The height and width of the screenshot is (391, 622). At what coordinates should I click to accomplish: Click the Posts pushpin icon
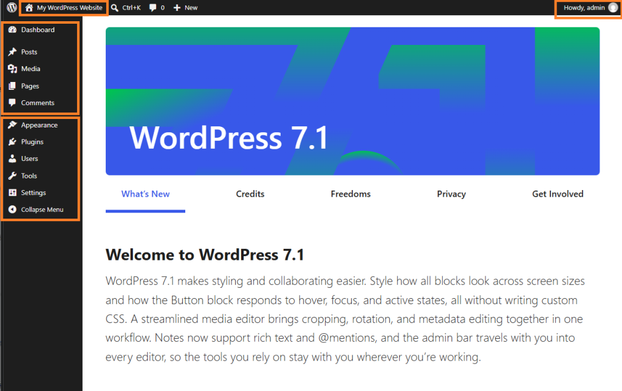tap(12, 52)
